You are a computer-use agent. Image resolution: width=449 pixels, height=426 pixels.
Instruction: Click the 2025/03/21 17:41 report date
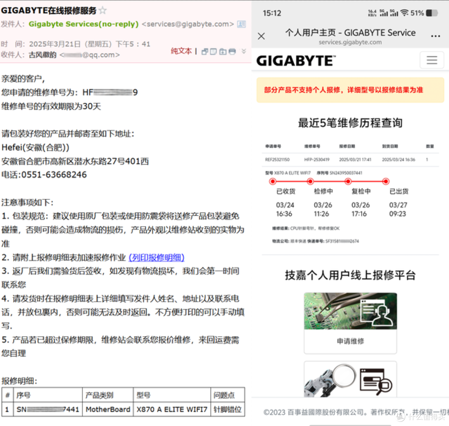tap(355, 159)
